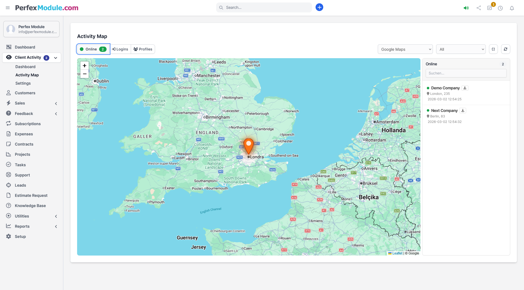Open the share icon in top bar
The width and height of the screenshot is (524, 290).
point(479,8)
